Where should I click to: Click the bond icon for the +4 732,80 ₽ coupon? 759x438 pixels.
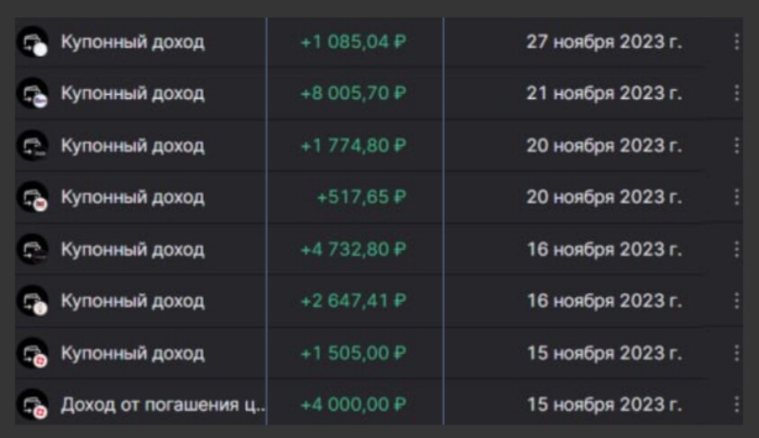pyautogui.click(x=32, y=250)
